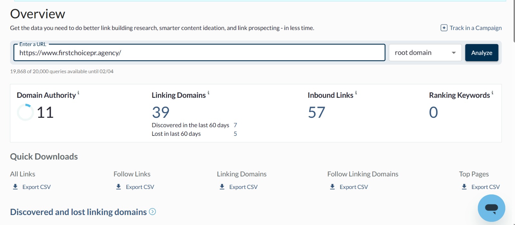Export Linking Domains CSV file
Screen dimensions: 515x225
click(x=243, y=187)
